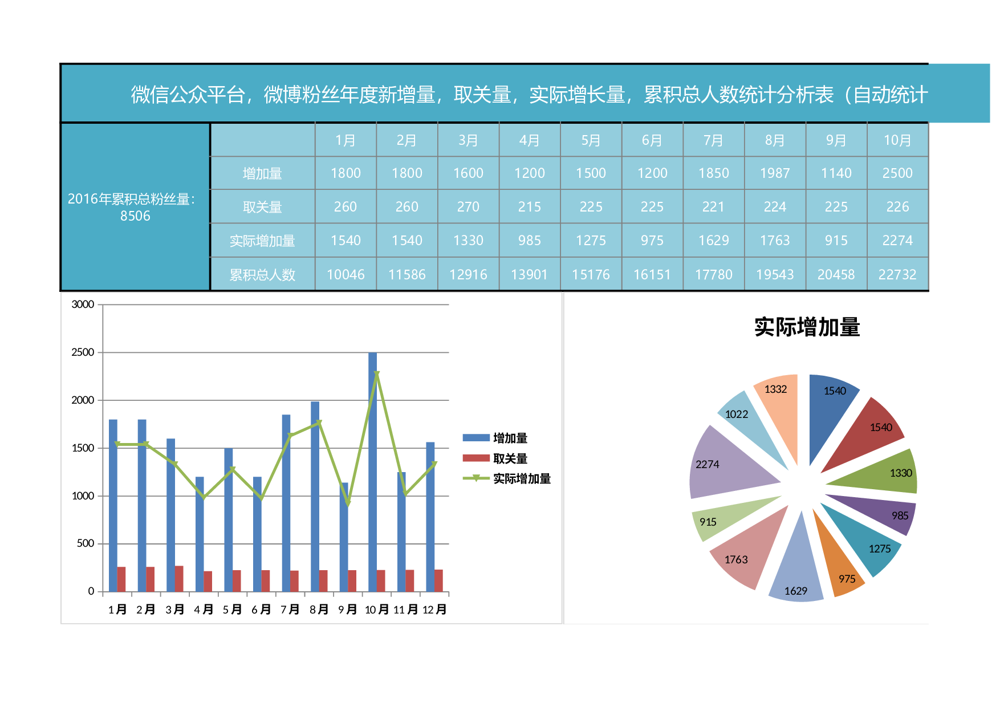Click the 增加量 legend label text
Viewport: 1000px width, 707px height.
pyautogui.click(x=510, y=438)
